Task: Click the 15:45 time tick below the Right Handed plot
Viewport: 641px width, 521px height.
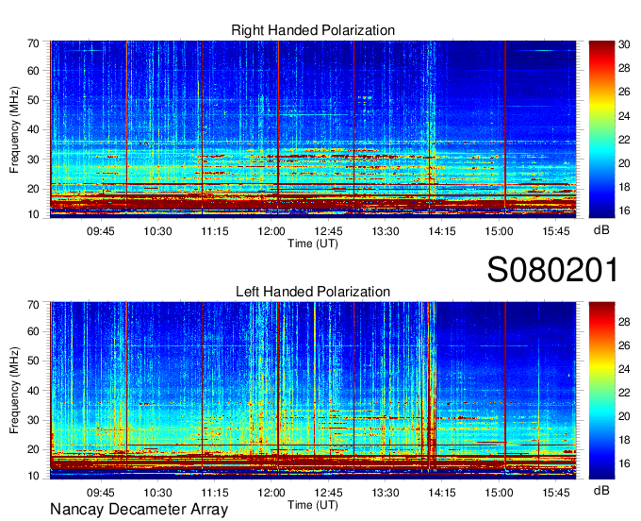Action: point(556,231)
